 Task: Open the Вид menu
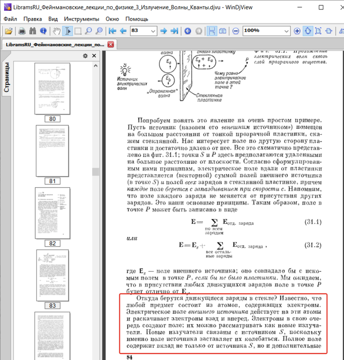(53, 19)
